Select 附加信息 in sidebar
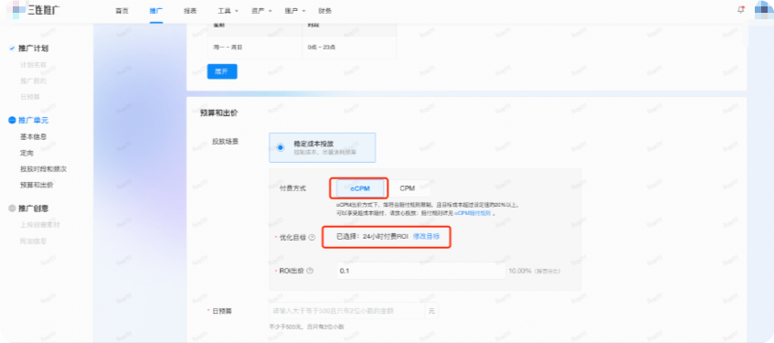774x343 pixels. coord(33,241)
